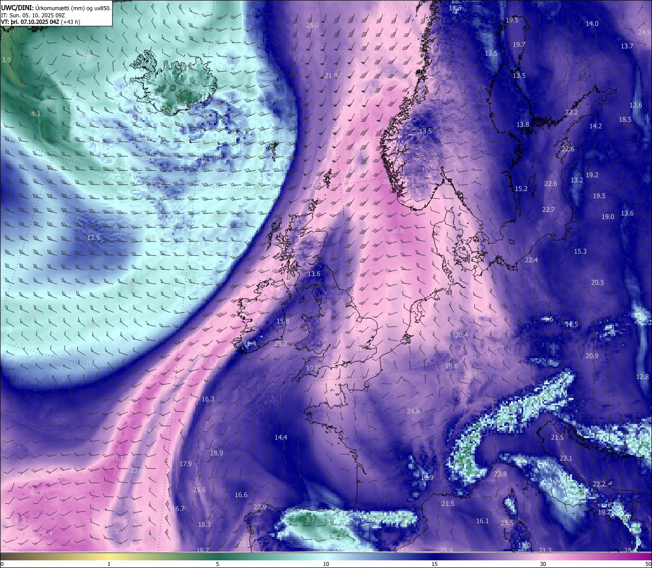The height and width of the screenshot is (568, 652).
Task: Click the map value "17.9"
Action: pos(185,464)
